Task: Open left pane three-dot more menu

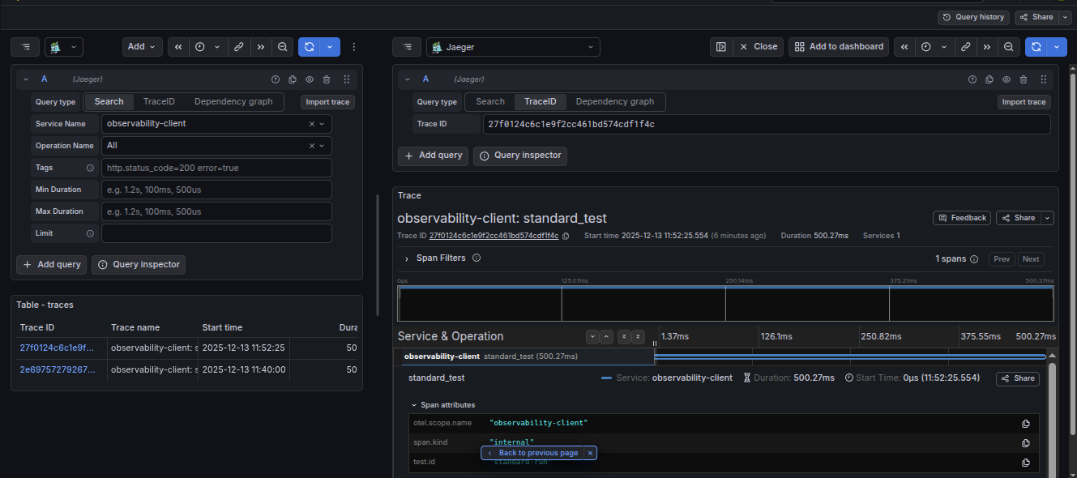Action: pos(353,47)
